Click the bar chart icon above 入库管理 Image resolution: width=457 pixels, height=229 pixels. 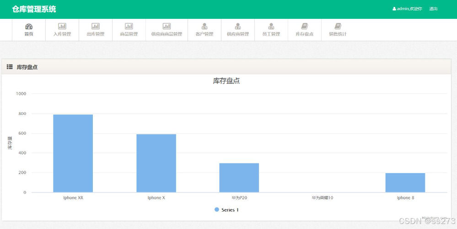coord(62,26)
